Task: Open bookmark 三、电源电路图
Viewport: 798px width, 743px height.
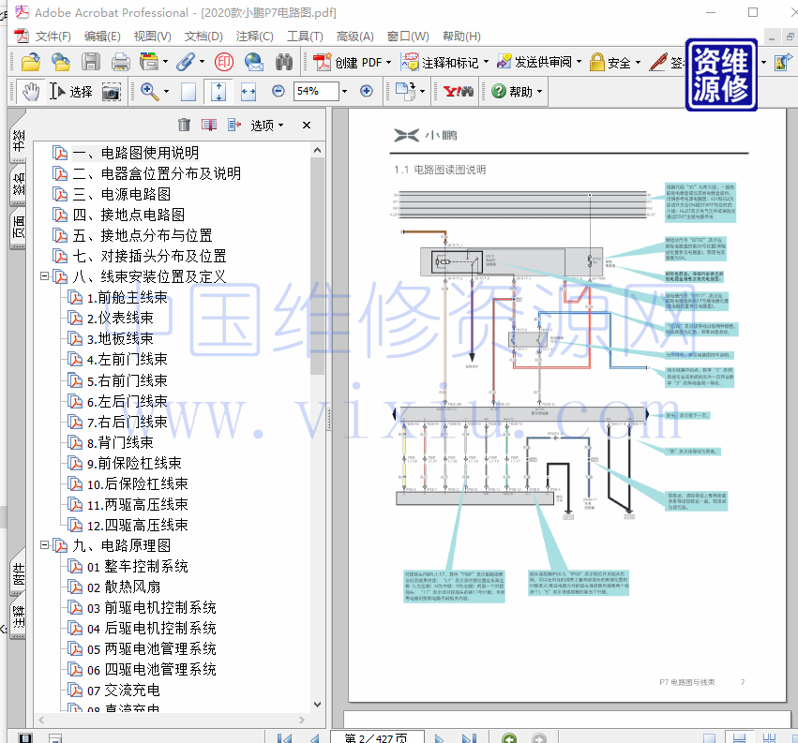Action: pyautogui.click(x=122, y=194)
